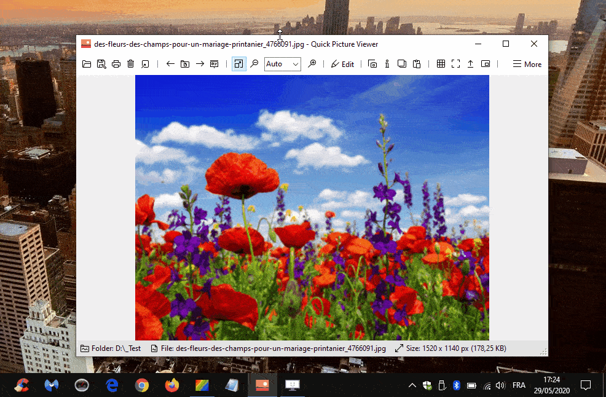This screenshot has height=397, width=606.
Task: Select the Quick Picture Viewer taskbar button
Action: 262,385
